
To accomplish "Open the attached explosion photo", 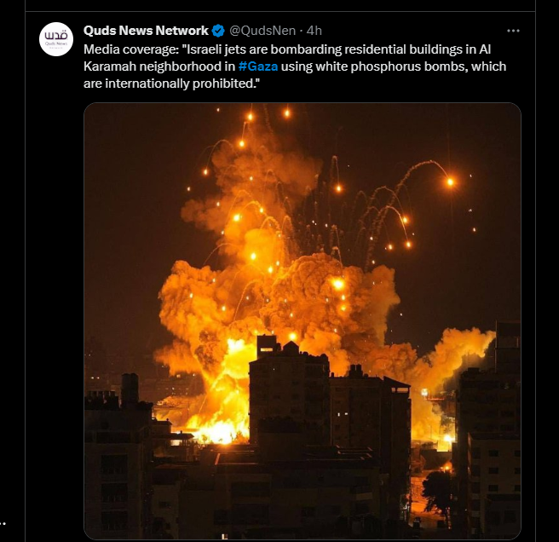I will tap(303, 321).
